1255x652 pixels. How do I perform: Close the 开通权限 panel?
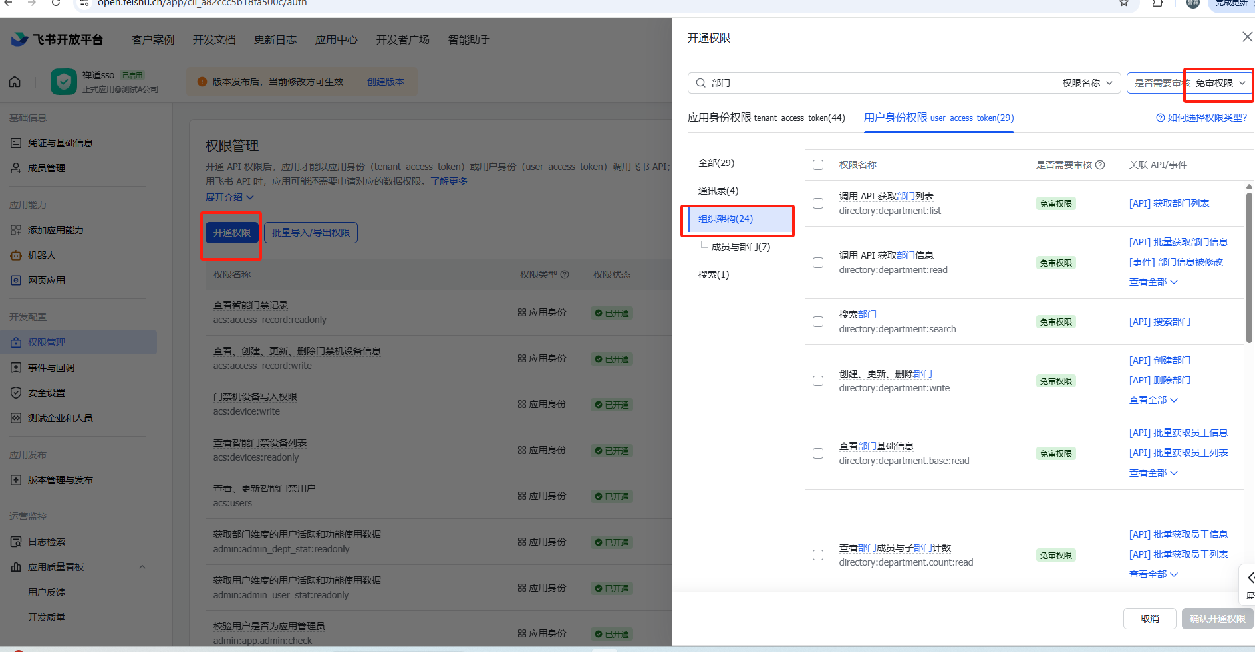1247,37
